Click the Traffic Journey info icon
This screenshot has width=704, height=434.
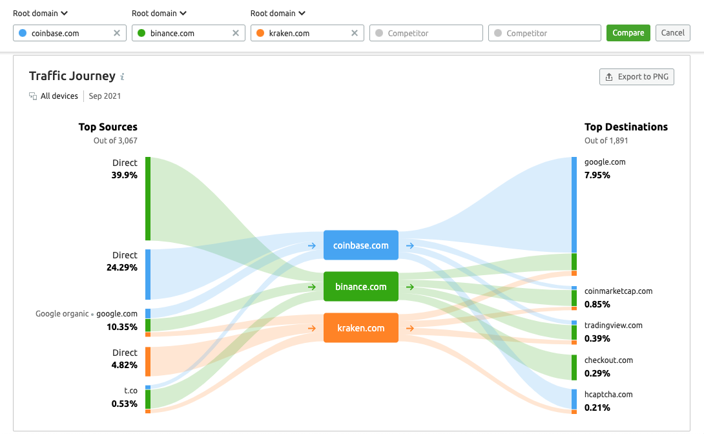coord(122,77)
